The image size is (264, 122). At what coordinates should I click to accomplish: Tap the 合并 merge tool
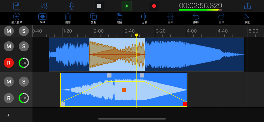point(170,18)
